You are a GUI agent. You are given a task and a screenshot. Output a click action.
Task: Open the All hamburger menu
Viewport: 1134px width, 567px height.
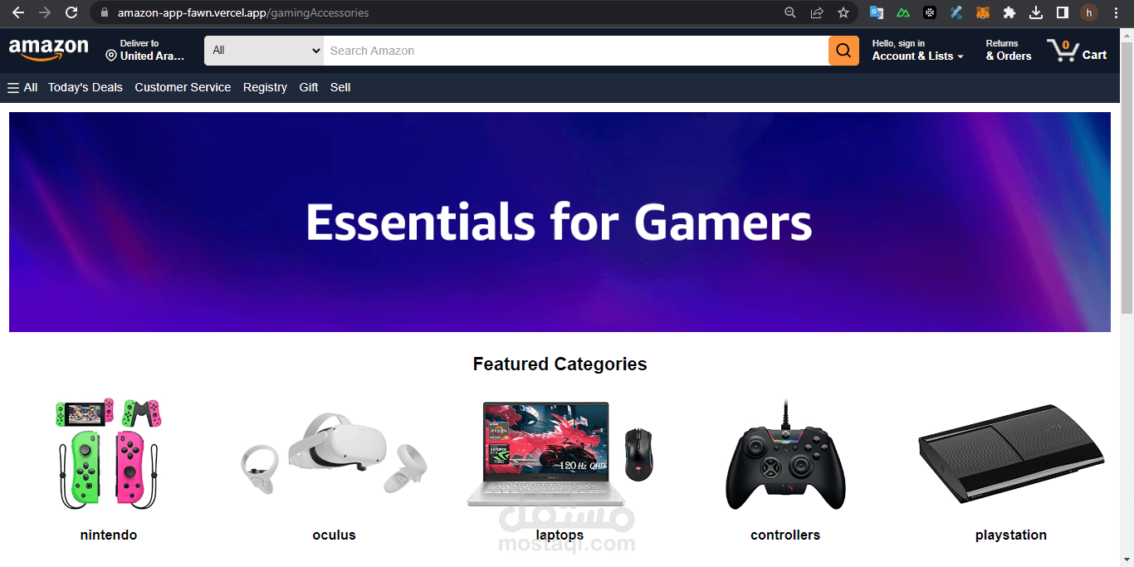pyautogui.click(x=22, y=87)
